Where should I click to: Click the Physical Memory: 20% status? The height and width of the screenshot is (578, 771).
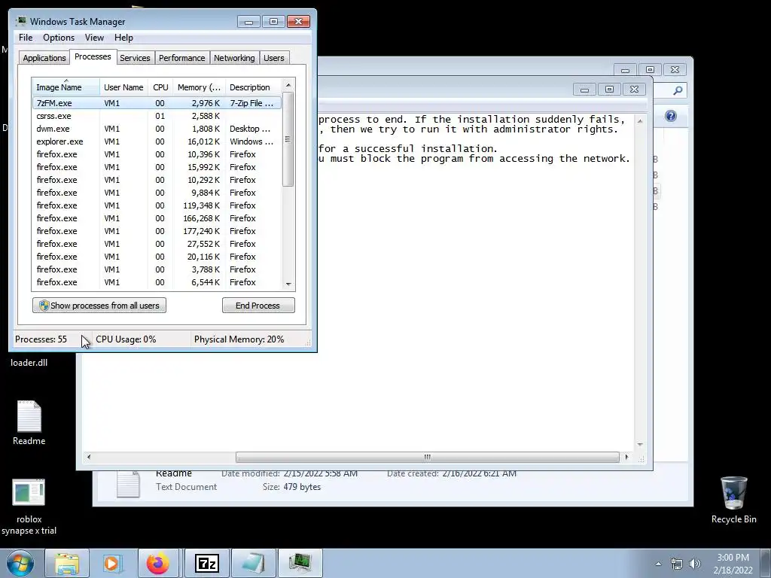[239, 339]
